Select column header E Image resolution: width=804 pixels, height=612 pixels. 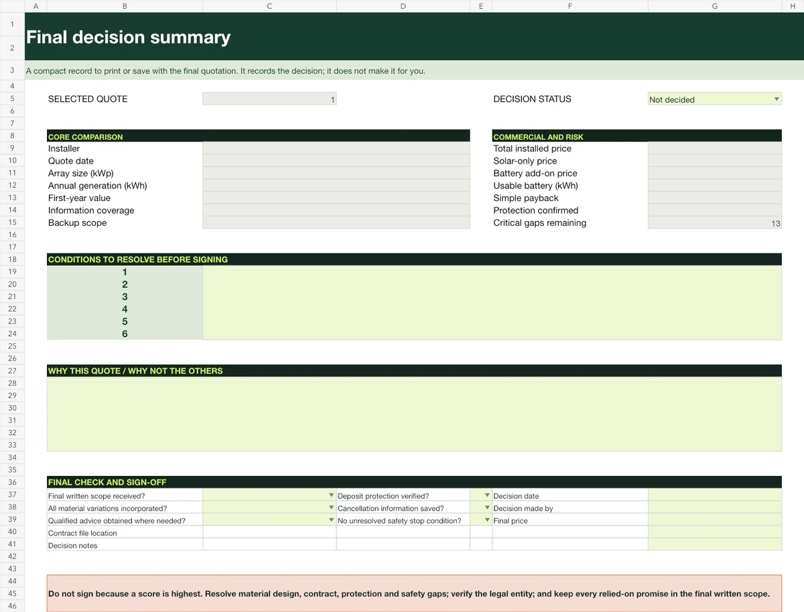[x=481, y=5]
